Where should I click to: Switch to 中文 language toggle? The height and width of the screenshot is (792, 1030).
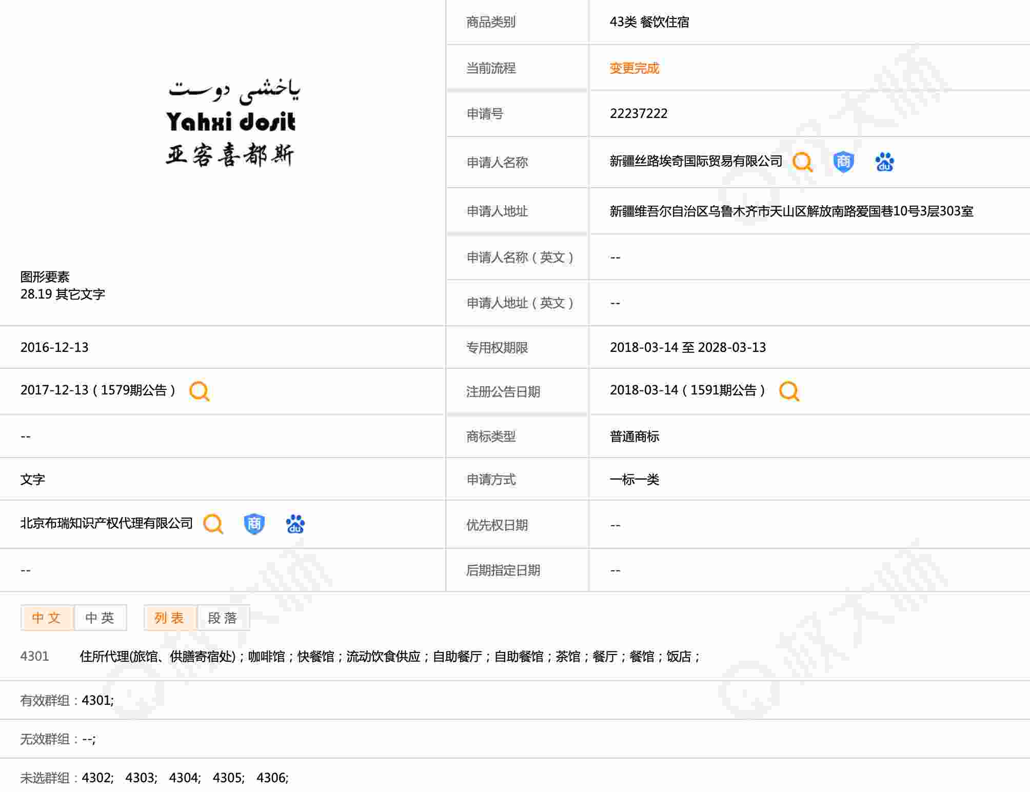(47, 618)
